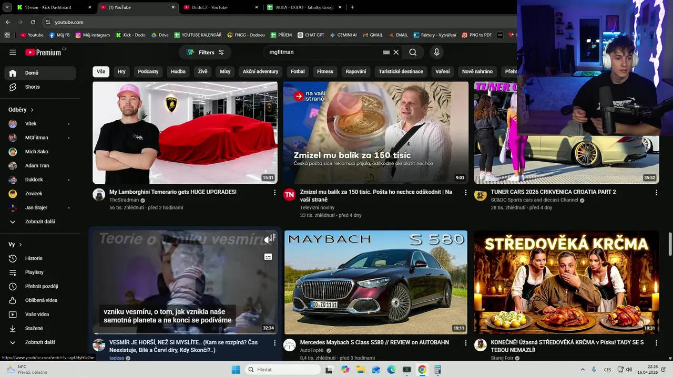Select the Akční adventury chip

tap(260, 71)
